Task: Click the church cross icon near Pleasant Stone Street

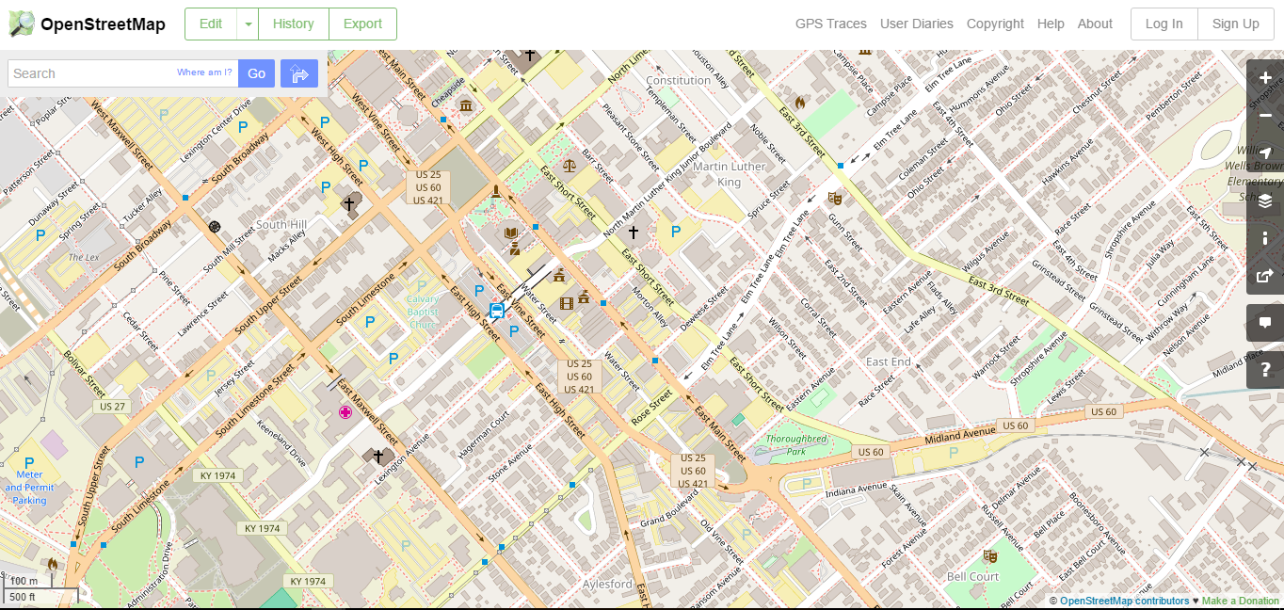Action: tap(634, 232)
